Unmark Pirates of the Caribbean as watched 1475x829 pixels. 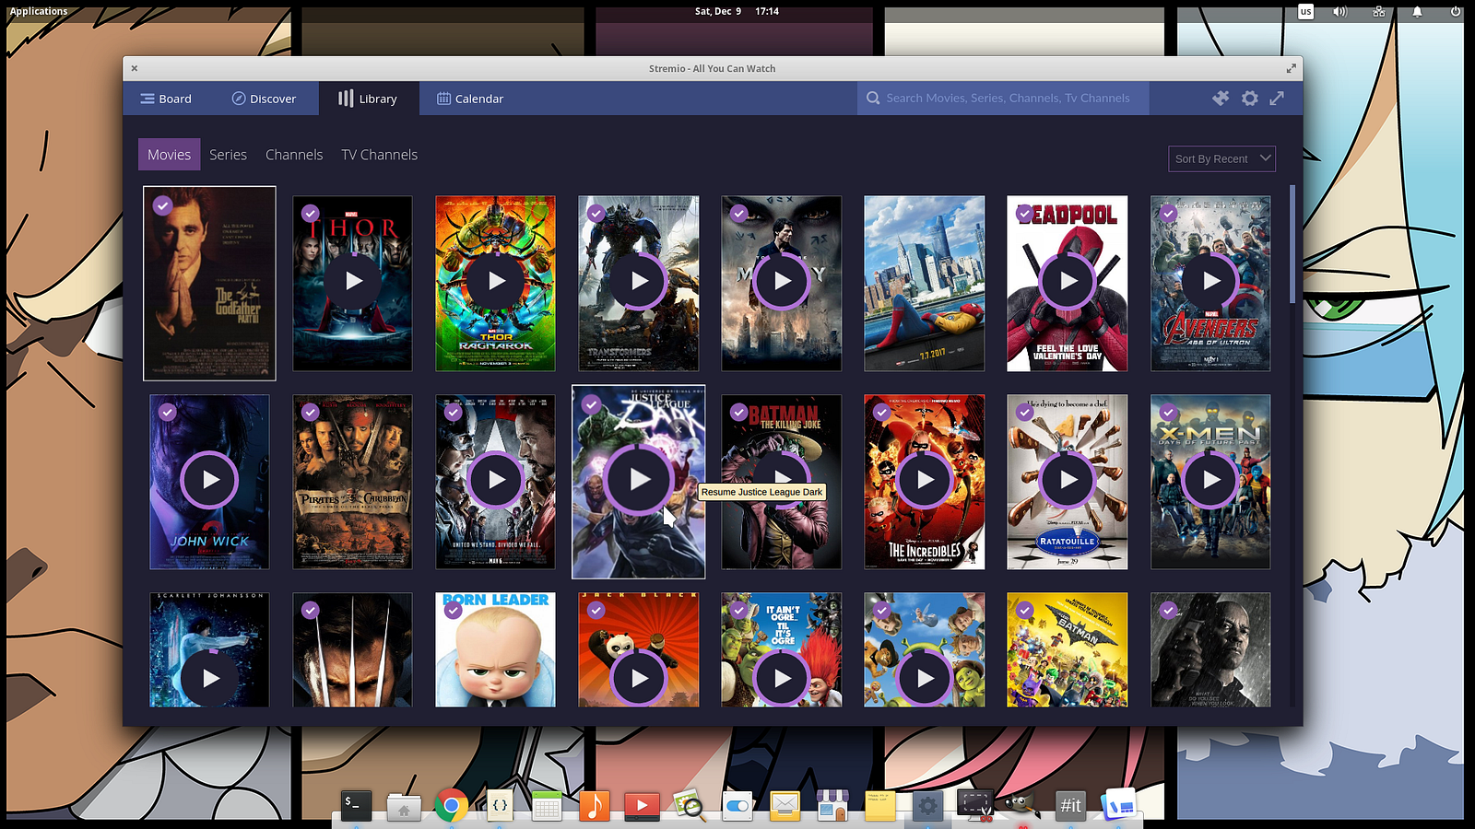[311, 412]
